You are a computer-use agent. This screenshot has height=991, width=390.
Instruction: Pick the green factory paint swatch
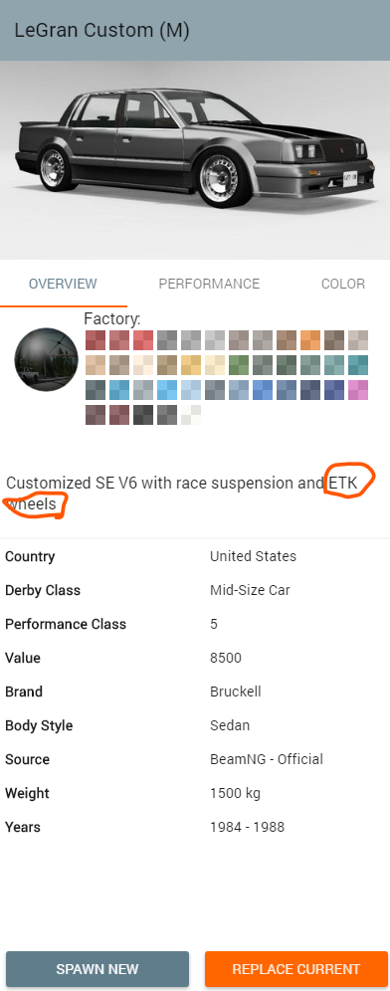[239, 365]
